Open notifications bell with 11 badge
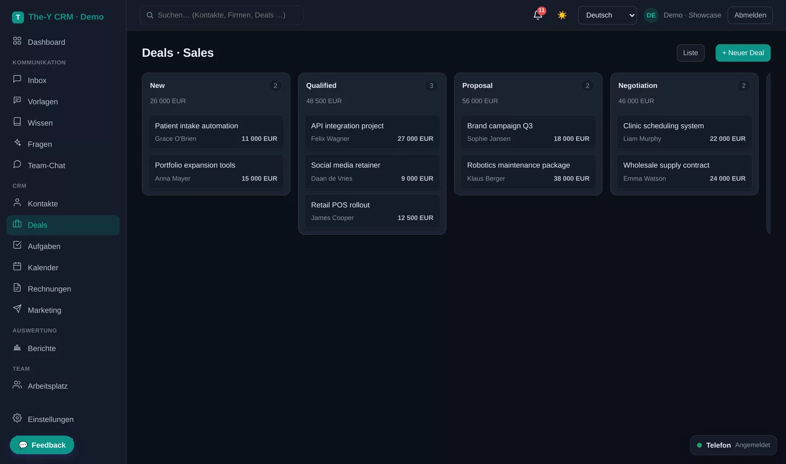786x464 pixels. (538, 15)
